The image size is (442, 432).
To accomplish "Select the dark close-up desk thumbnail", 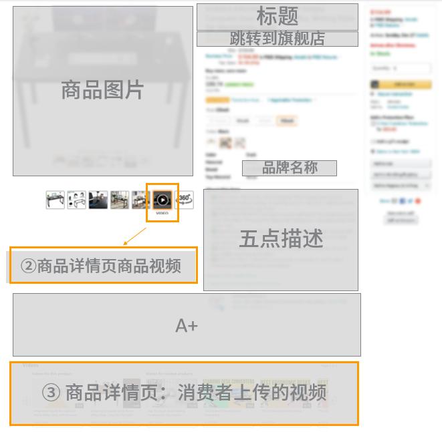I will [x=98, y=200].
